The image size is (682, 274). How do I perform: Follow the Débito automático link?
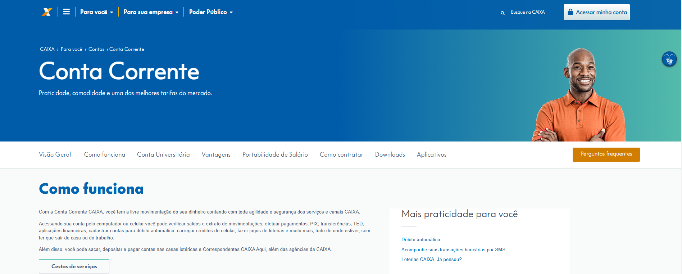pyautogui.click(x=420, y=240)
